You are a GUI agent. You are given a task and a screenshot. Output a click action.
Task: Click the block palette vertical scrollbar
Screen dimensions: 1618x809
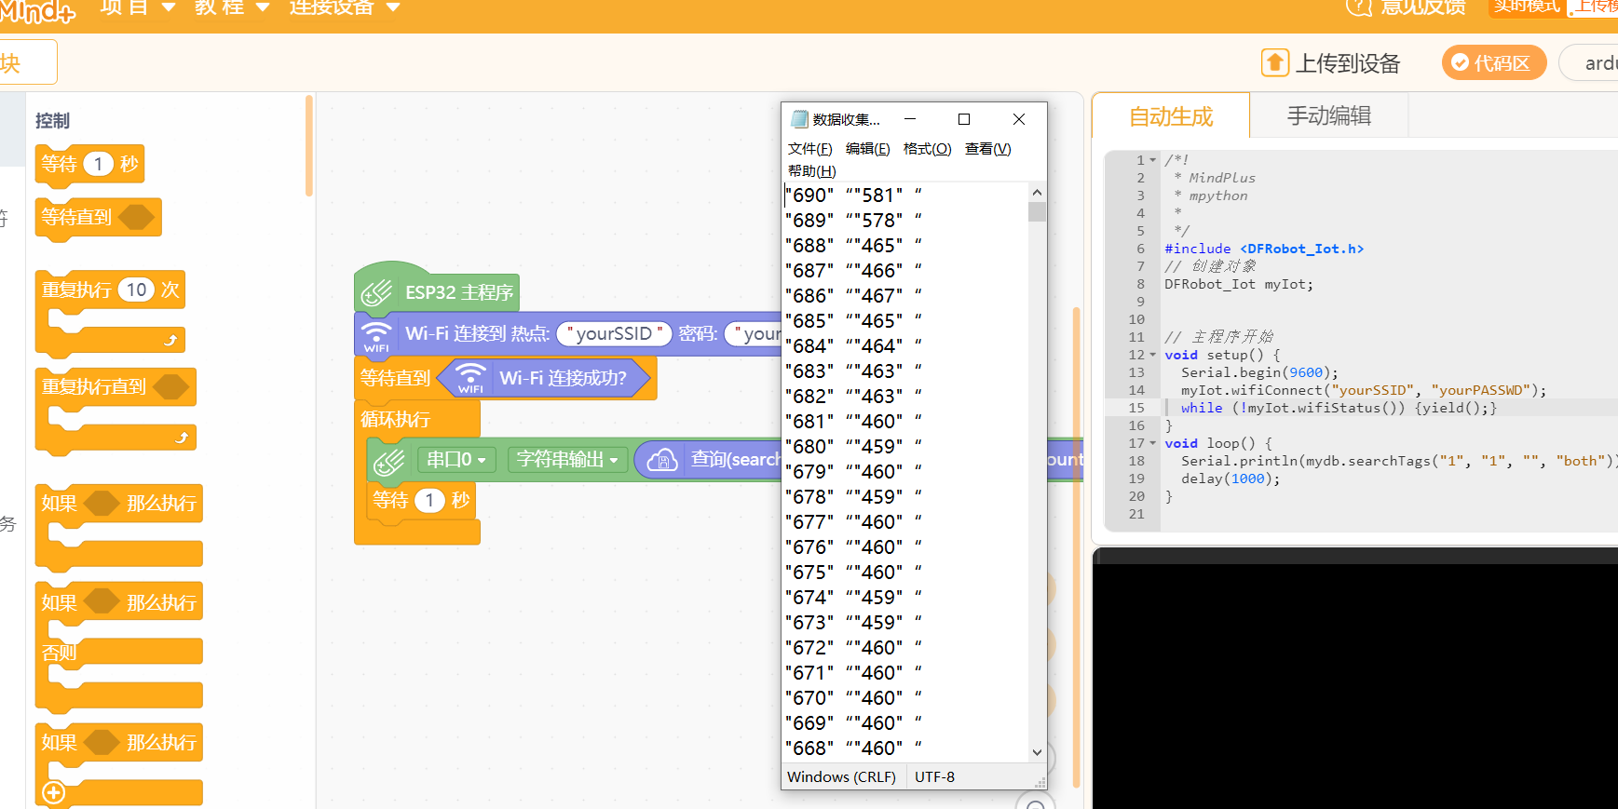(308, 147)
